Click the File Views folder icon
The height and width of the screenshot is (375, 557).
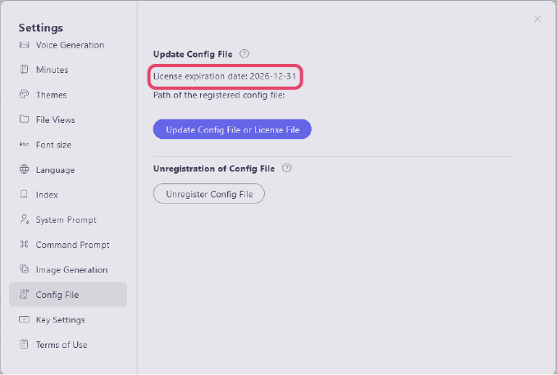tap(24, 120)
